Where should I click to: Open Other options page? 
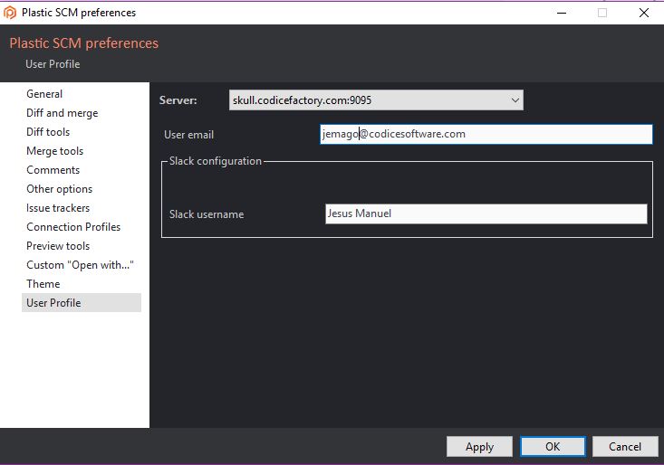point(59,189)
